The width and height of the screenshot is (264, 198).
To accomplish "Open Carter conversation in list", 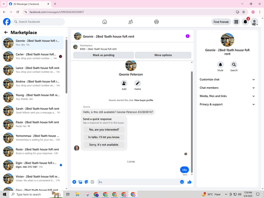I will click(x=33, y=56).
